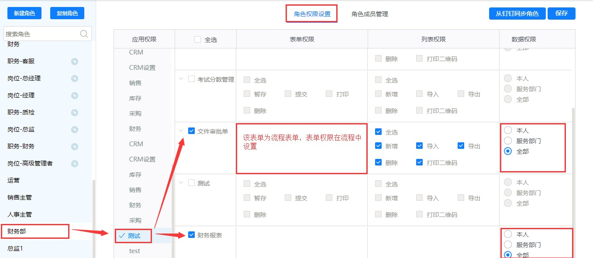Click the 数据权限 column header
The image size is (593, 258).
(x=524, y=39)
